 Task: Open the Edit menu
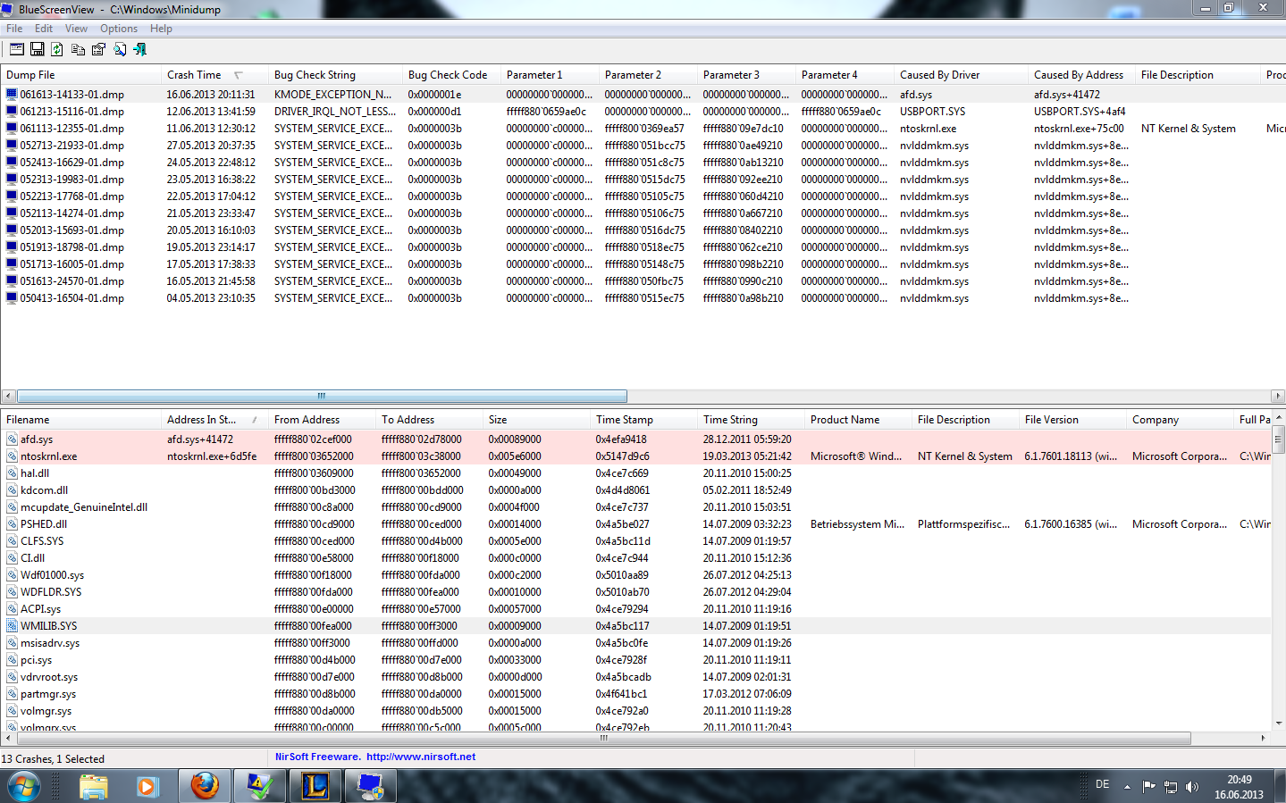click(x=44, y=29)
